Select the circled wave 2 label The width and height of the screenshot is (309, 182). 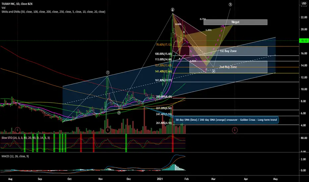click(x=119, y=113)
